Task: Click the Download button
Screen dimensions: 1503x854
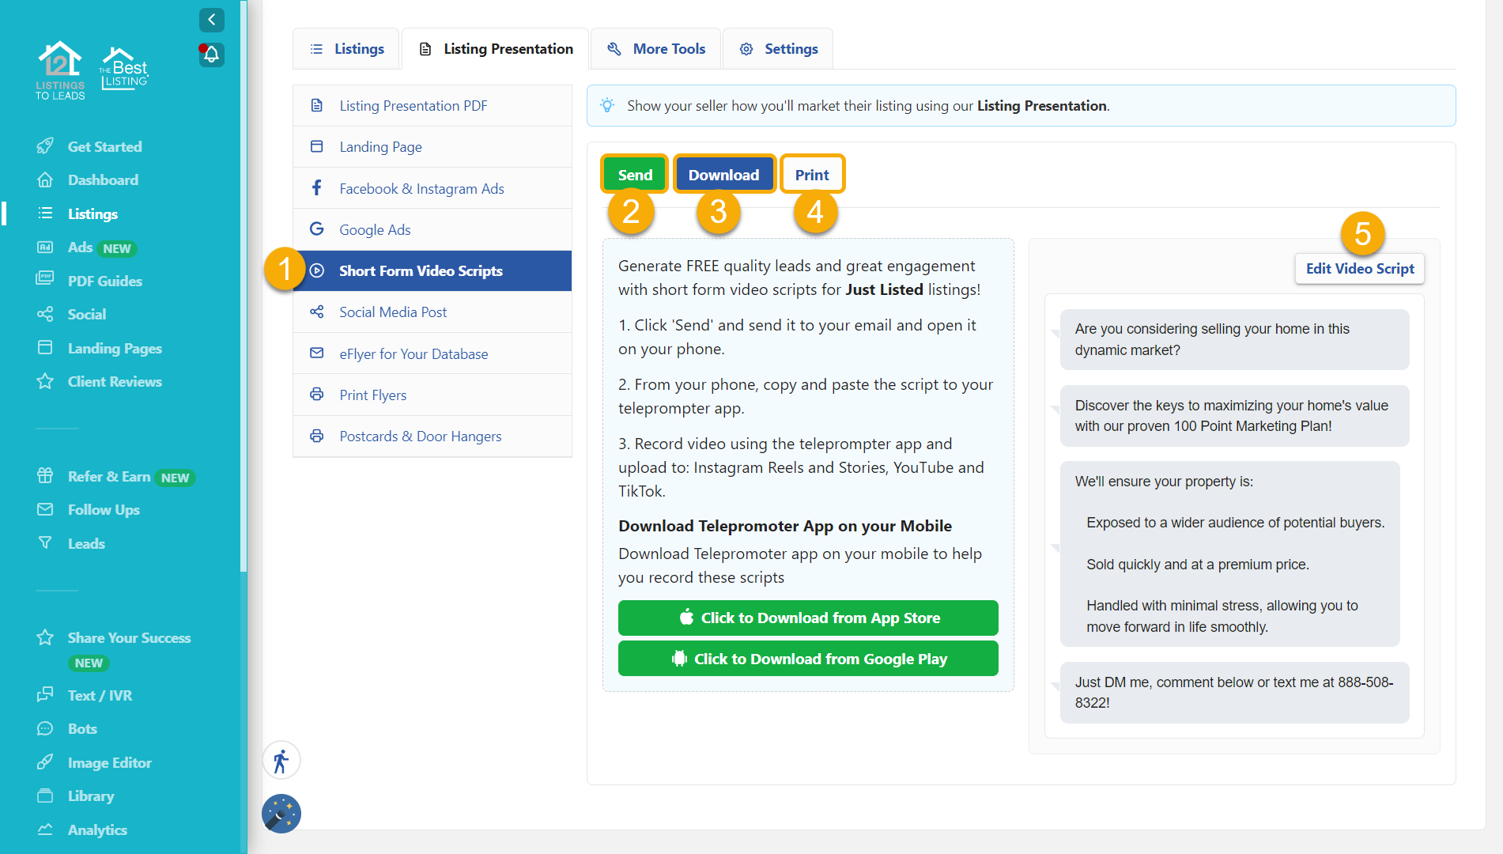Action: click(x=723, y=175)
